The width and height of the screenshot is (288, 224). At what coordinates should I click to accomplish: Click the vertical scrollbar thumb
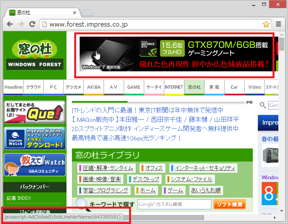click(281, 44)
